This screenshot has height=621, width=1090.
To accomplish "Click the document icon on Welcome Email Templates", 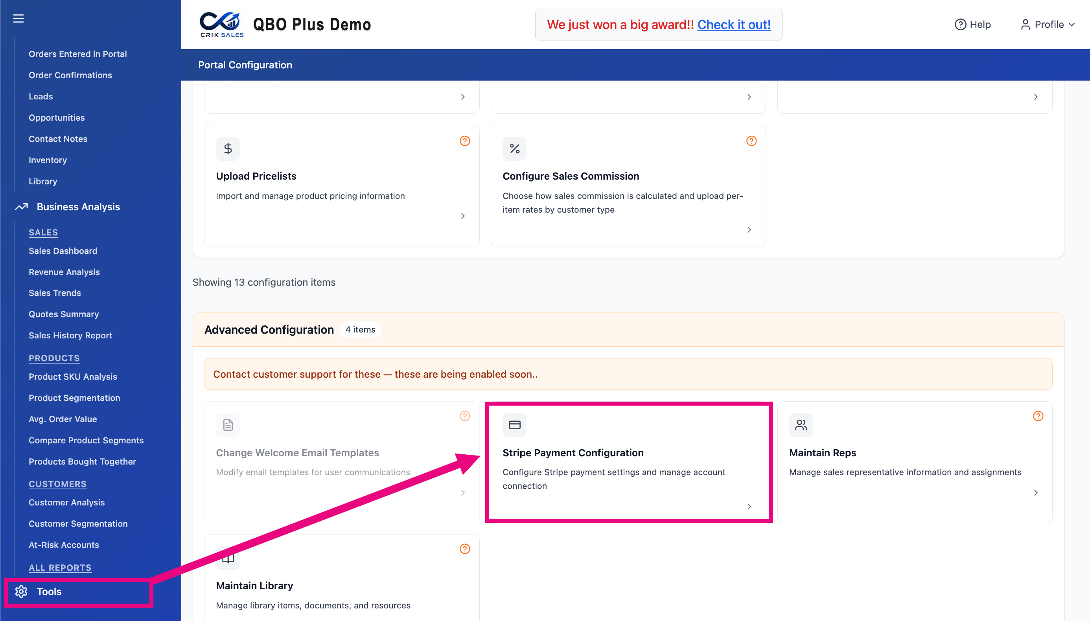I will pos(228,425).
